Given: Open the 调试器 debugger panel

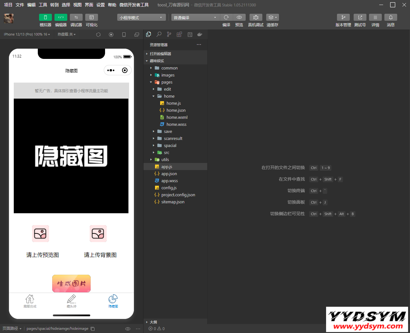Looking at the screenshot, I should click(x=76, y=17).
